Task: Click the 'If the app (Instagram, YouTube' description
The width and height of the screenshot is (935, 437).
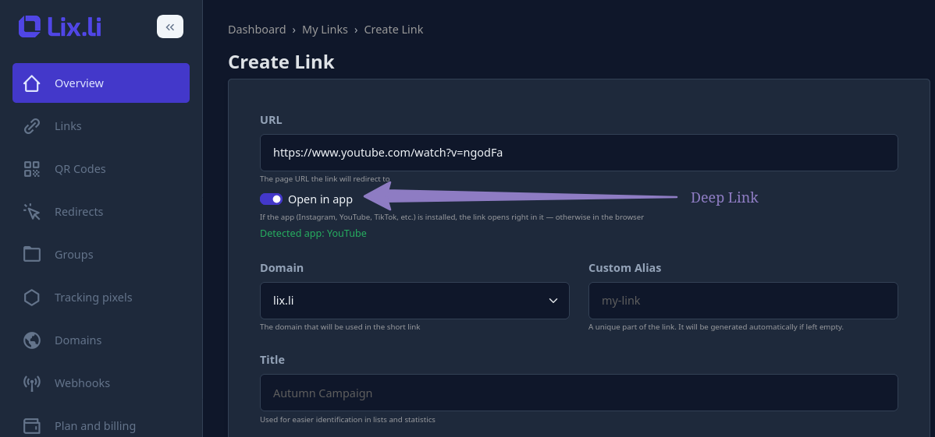Action: point(452,217)
